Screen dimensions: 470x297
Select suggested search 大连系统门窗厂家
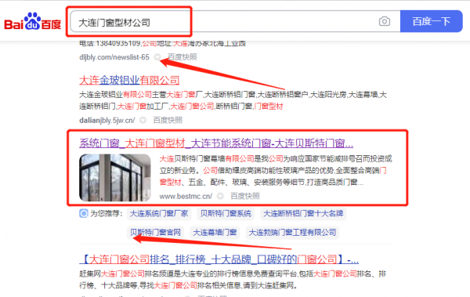pos(159,213)
